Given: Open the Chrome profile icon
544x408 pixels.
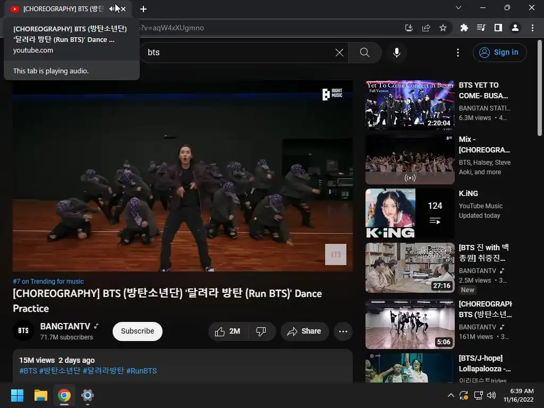Looking at the screenshot, I should pos(515,28).
